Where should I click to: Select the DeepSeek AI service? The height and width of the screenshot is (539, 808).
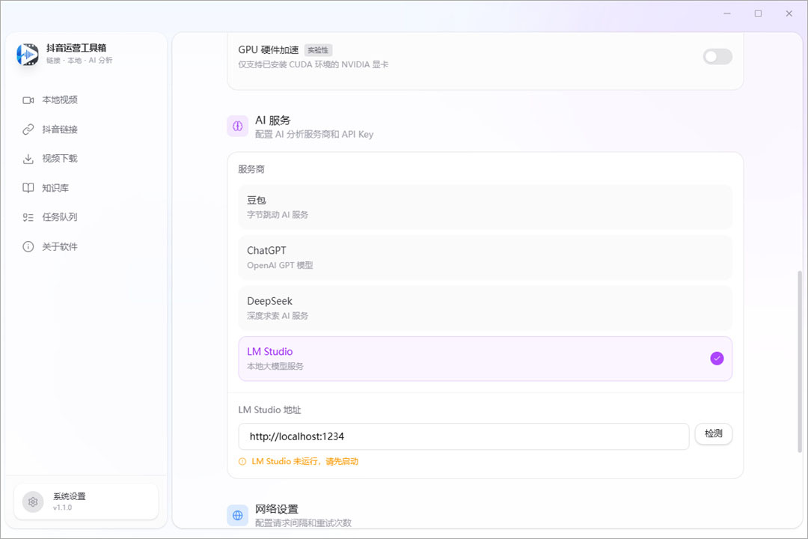485,307
